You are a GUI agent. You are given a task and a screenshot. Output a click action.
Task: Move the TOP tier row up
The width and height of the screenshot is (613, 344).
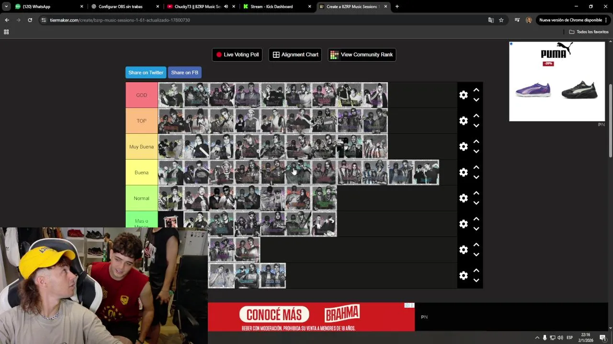click(x=476, y=116)
